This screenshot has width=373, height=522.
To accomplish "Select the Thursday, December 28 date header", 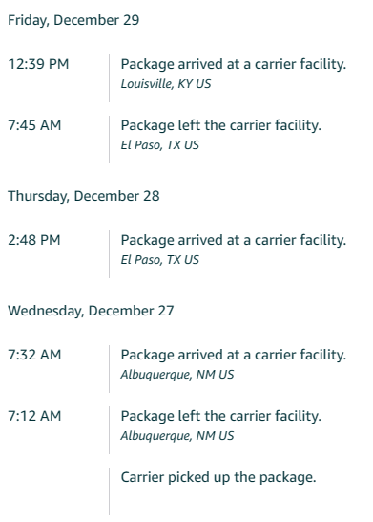I will (84, 196).
